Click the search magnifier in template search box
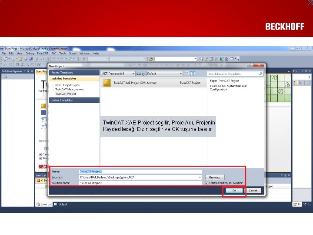313x235 pixels. (260, 74)
